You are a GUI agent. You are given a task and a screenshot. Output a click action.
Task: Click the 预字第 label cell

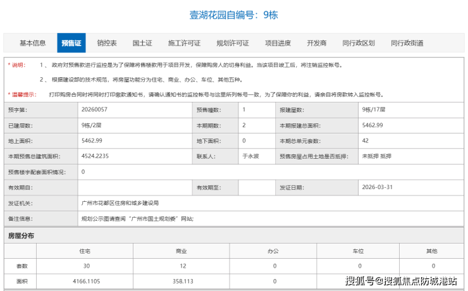[x=41, y=110]
